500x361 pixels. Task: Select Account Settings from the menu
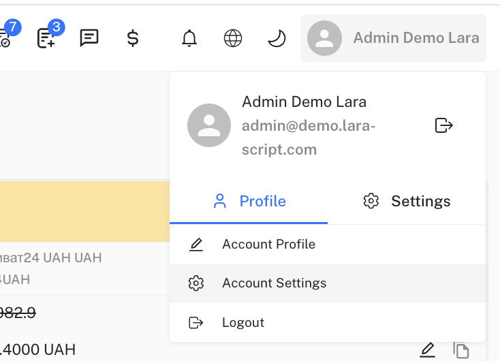coord(274,283)
